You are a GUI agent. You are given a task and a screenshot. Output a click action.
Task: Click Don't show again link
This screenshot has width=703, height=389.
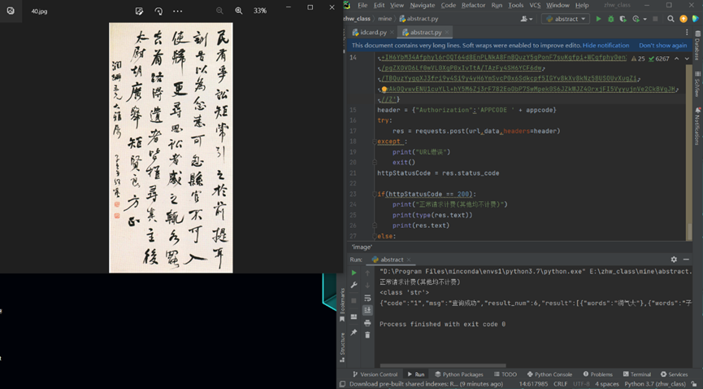click(x=662, y=46)
